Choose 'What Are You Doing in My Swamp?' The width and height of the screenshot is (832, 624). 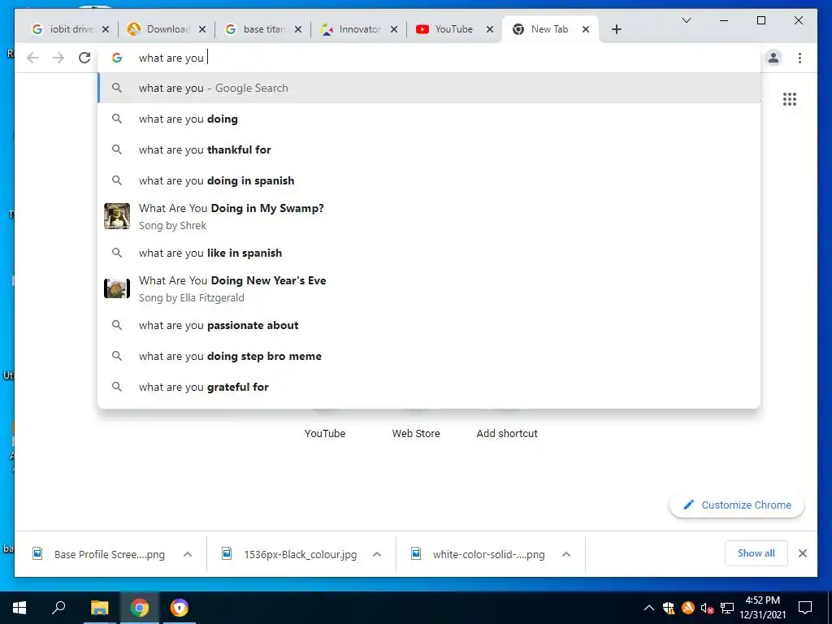tap(429, 216)
